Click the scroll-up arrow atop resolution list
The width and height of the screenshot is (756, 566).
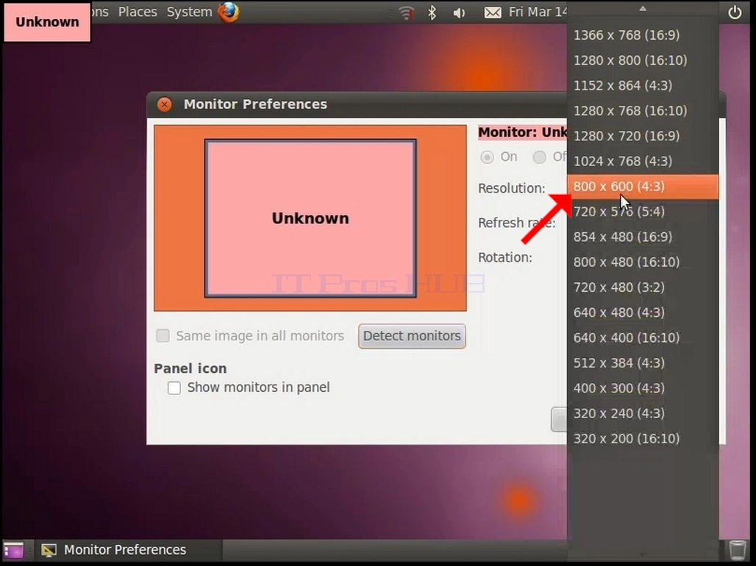tap(643, 8)
